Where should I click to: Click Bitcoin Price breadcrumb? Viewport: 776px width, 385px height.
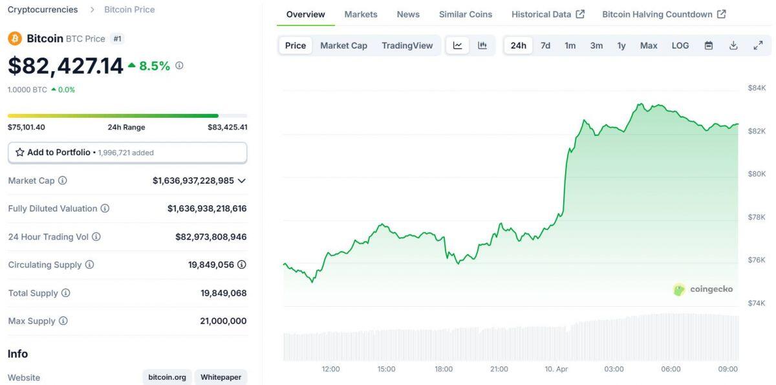(x=129, y=10)
